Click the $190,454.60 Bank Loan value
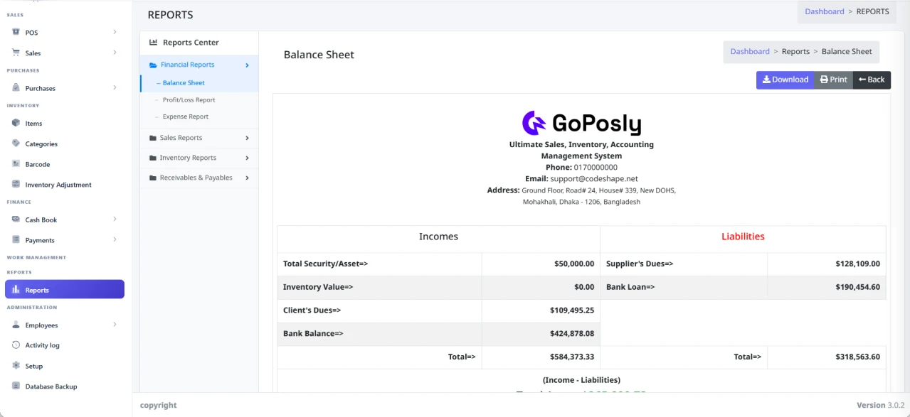 (857, 287)
